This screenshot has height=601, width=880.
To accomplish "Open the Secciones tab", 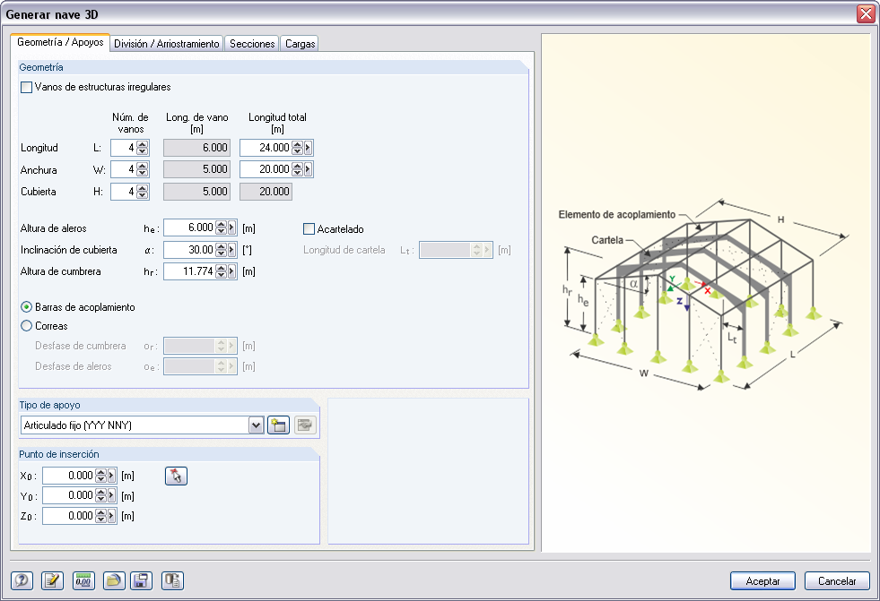I will (252, 44).
